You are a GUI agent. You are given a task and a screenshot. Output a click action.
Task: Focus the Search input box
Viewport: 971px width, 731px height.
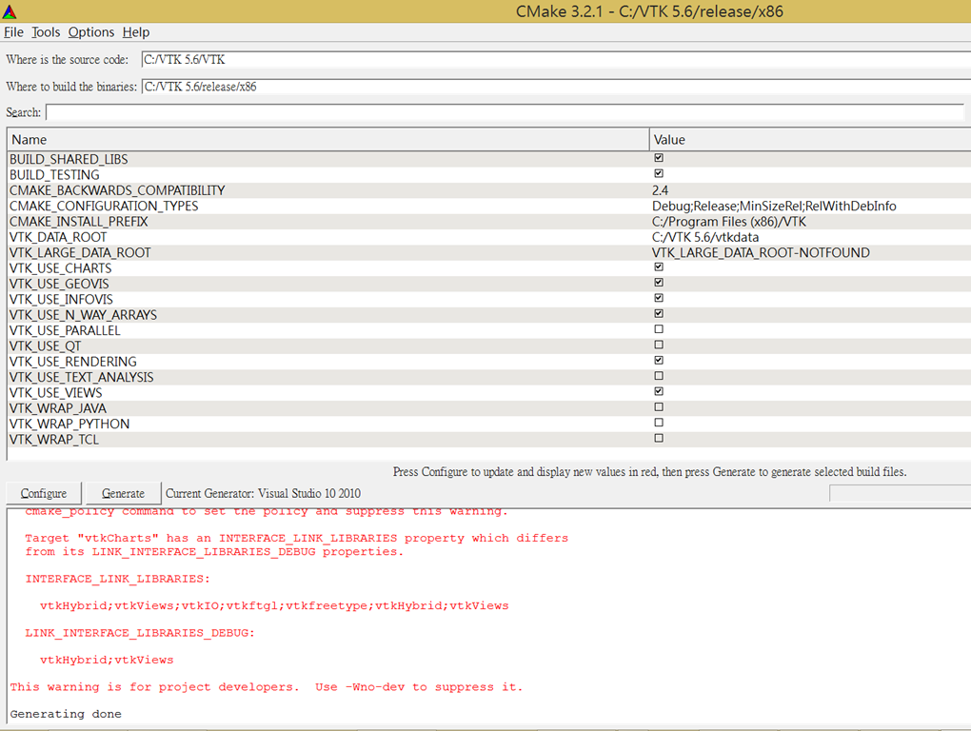click(505, 112)
